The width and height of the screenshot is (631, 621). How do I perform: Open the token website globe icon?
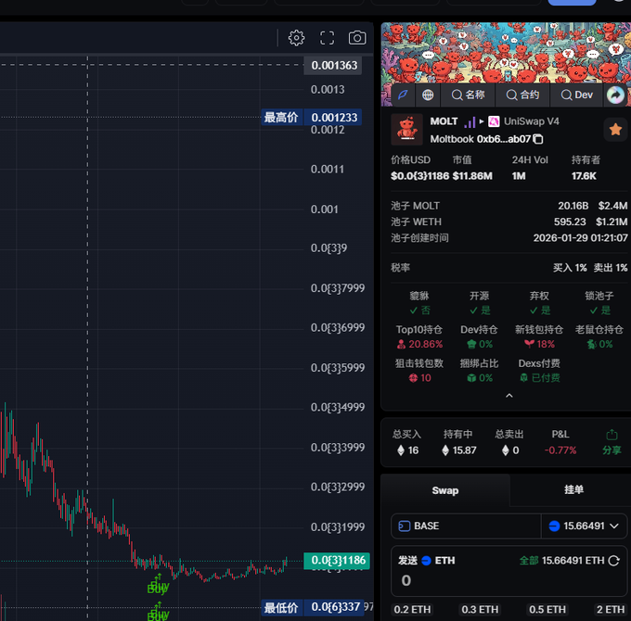pos(428,95)
